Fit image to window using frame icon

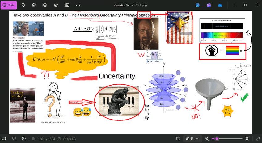pos(178,139)
